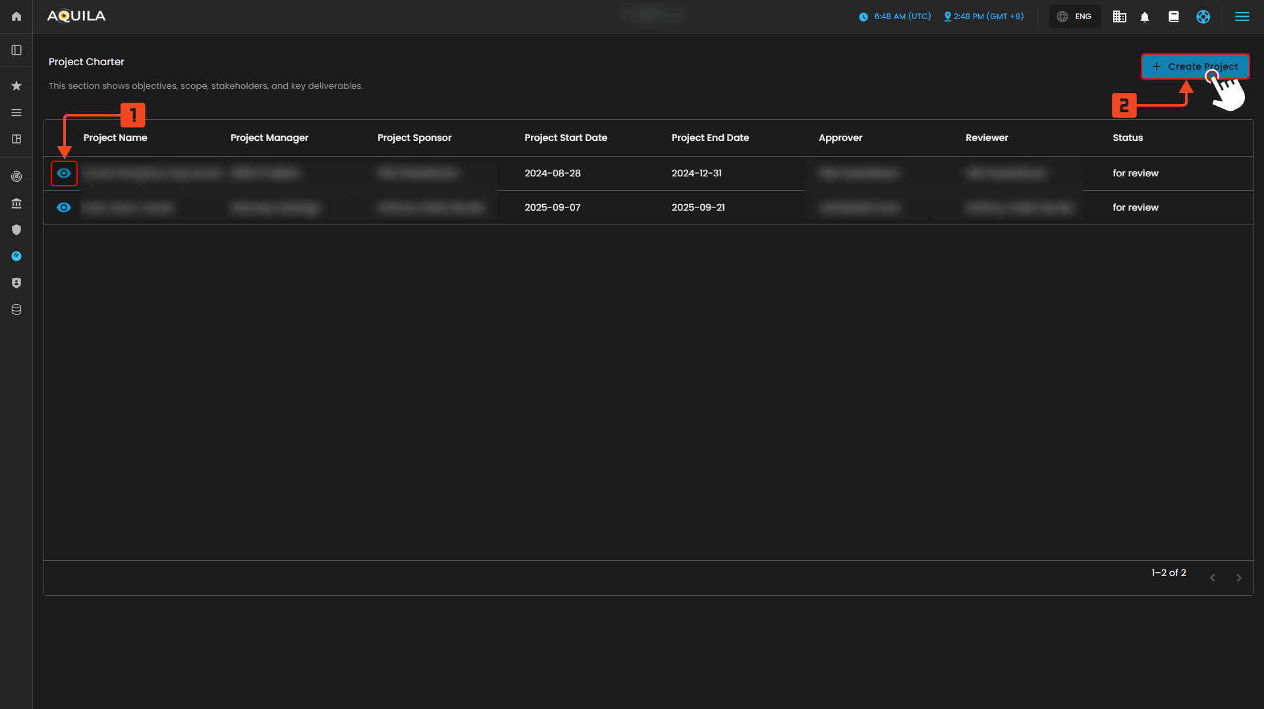
Task: Click the radar icon in the sidebar
Action: [16, 176]
